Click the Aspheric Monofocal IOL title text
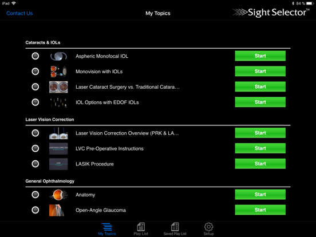Screen dimensions: 316x237 pyautogui.click(x=102, y=56)
